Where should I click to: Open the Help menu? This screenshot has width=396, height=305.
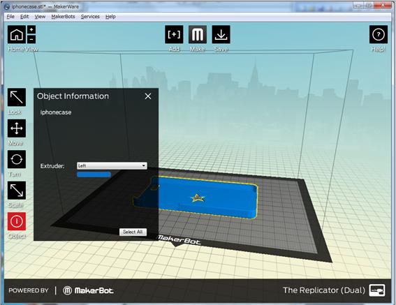point(110,17)
